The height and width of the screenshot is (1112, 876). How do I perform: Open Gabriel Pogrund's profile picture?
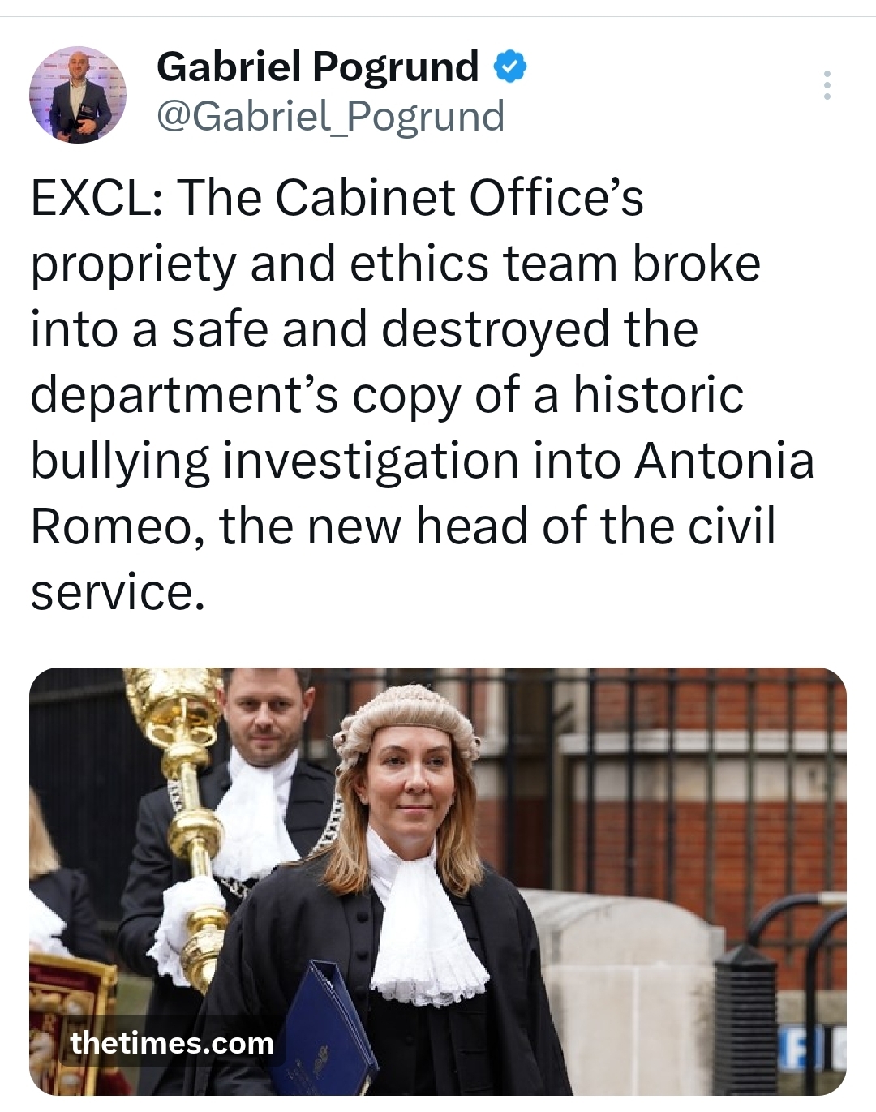78,94
